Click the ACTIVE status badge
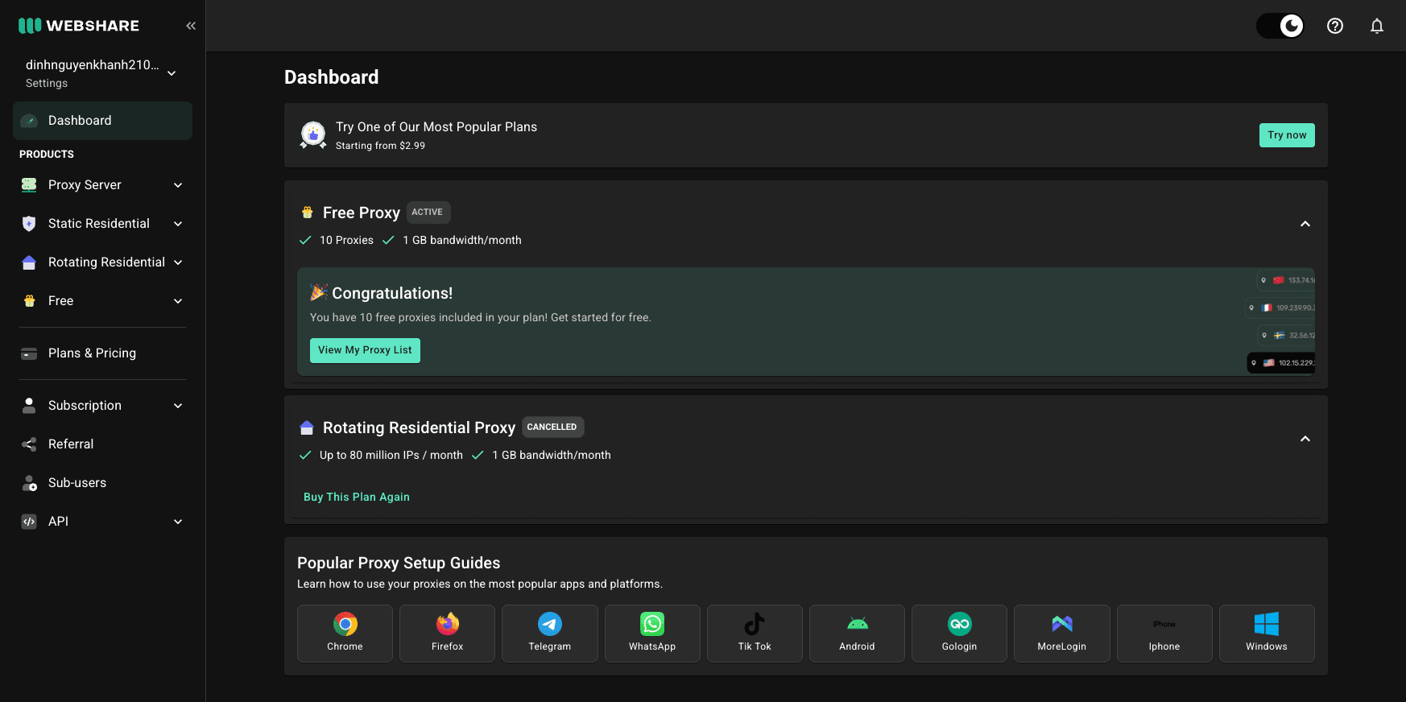The height and width of the screenshot is (702, 1406). [428, 213]
